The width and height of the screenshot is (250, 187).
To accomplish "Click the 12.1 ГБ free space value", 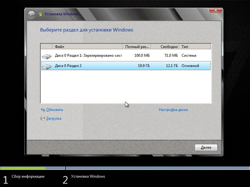I will tap(172, 66).
